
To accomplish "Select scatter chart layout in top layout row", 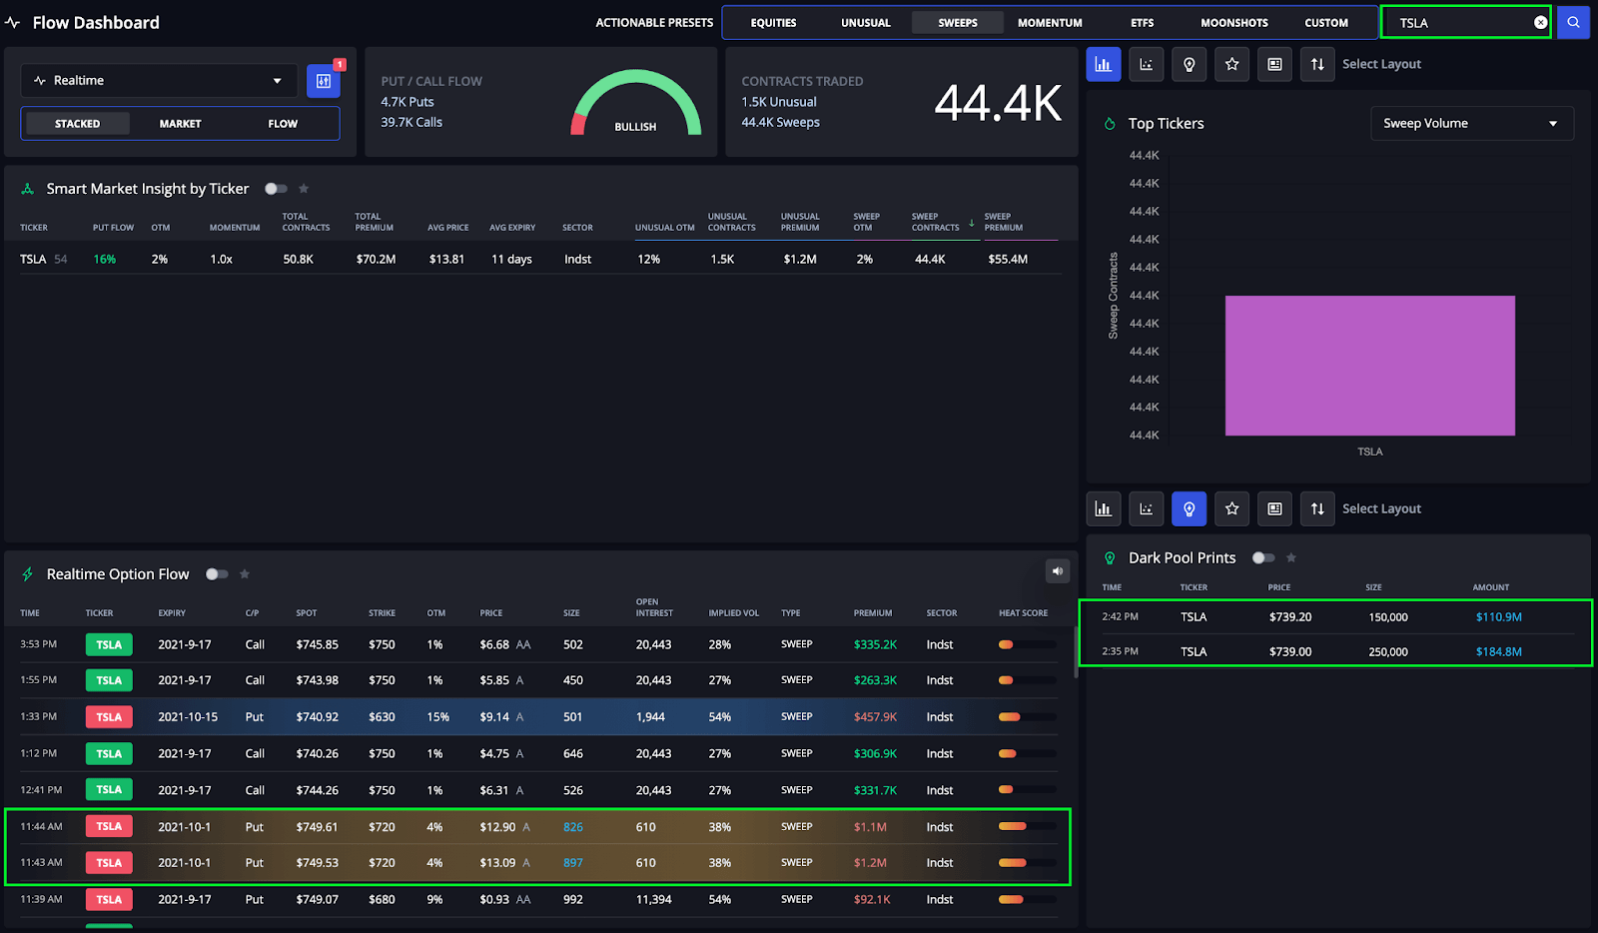I will click(1147, 64).
